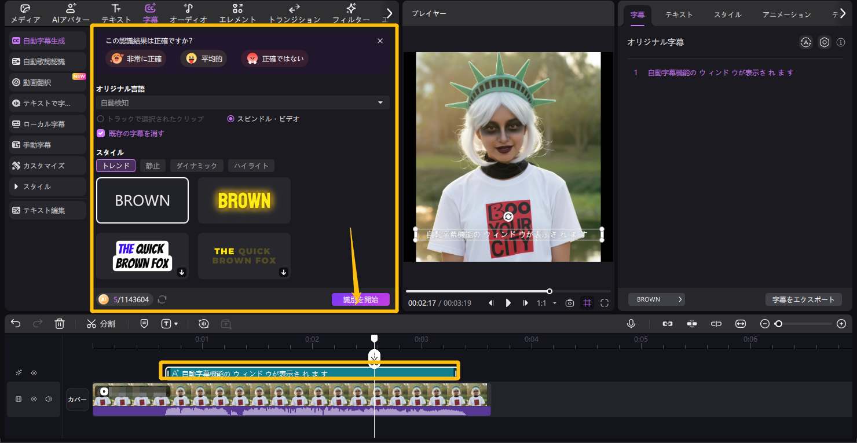The height and width of the screenshot is (443, 857).
Task: Click the timeline zoom in plus icon
Action: click(x=841, y=324)
